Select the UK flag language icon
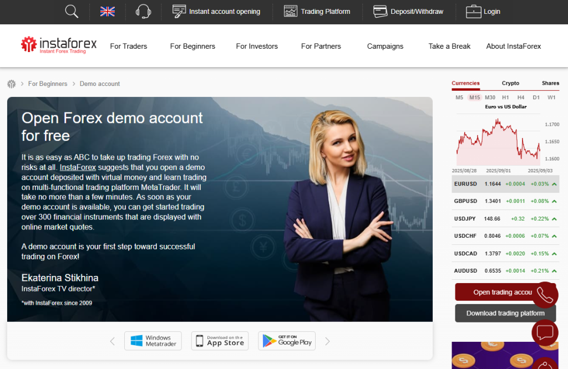This screenshot has width=568, height=369. 107,11
